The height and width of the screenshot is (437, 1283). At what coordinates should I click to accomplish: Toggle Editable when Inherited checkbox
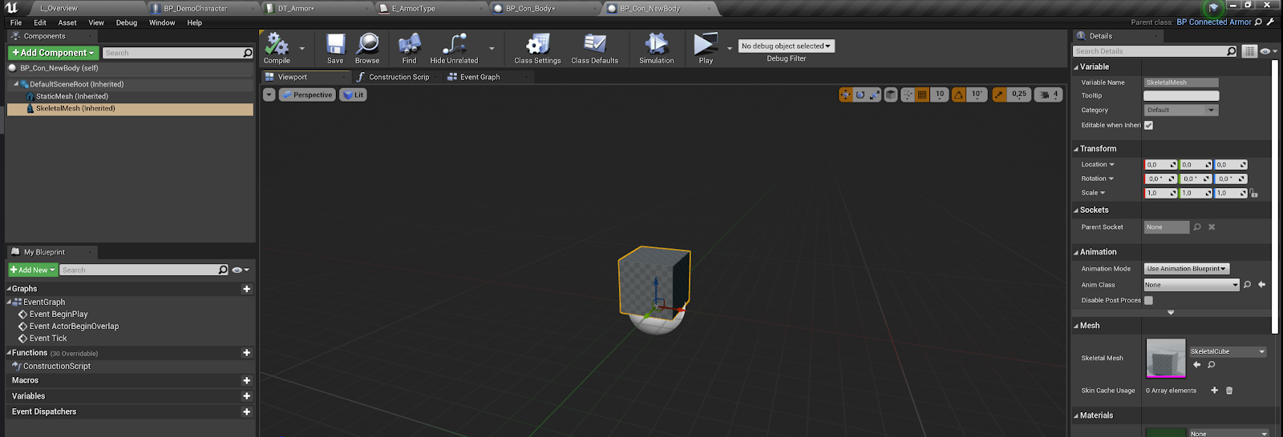[1148, 126]
